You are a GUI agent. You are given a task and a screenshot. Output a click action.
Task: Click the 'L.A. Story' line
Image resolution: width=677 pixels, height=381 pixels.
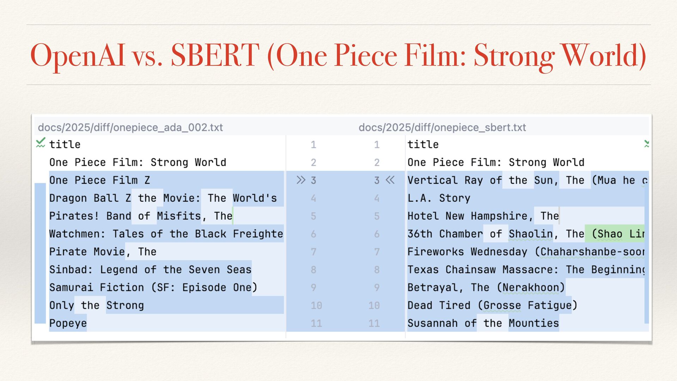pyautogui.click(x=439, y=198)
